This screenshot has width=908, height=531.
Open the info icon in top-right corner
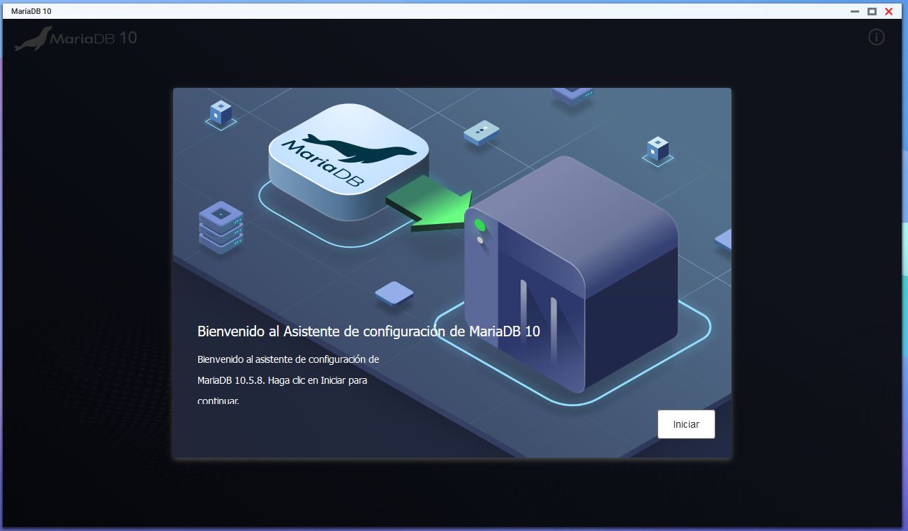(876, 38)
